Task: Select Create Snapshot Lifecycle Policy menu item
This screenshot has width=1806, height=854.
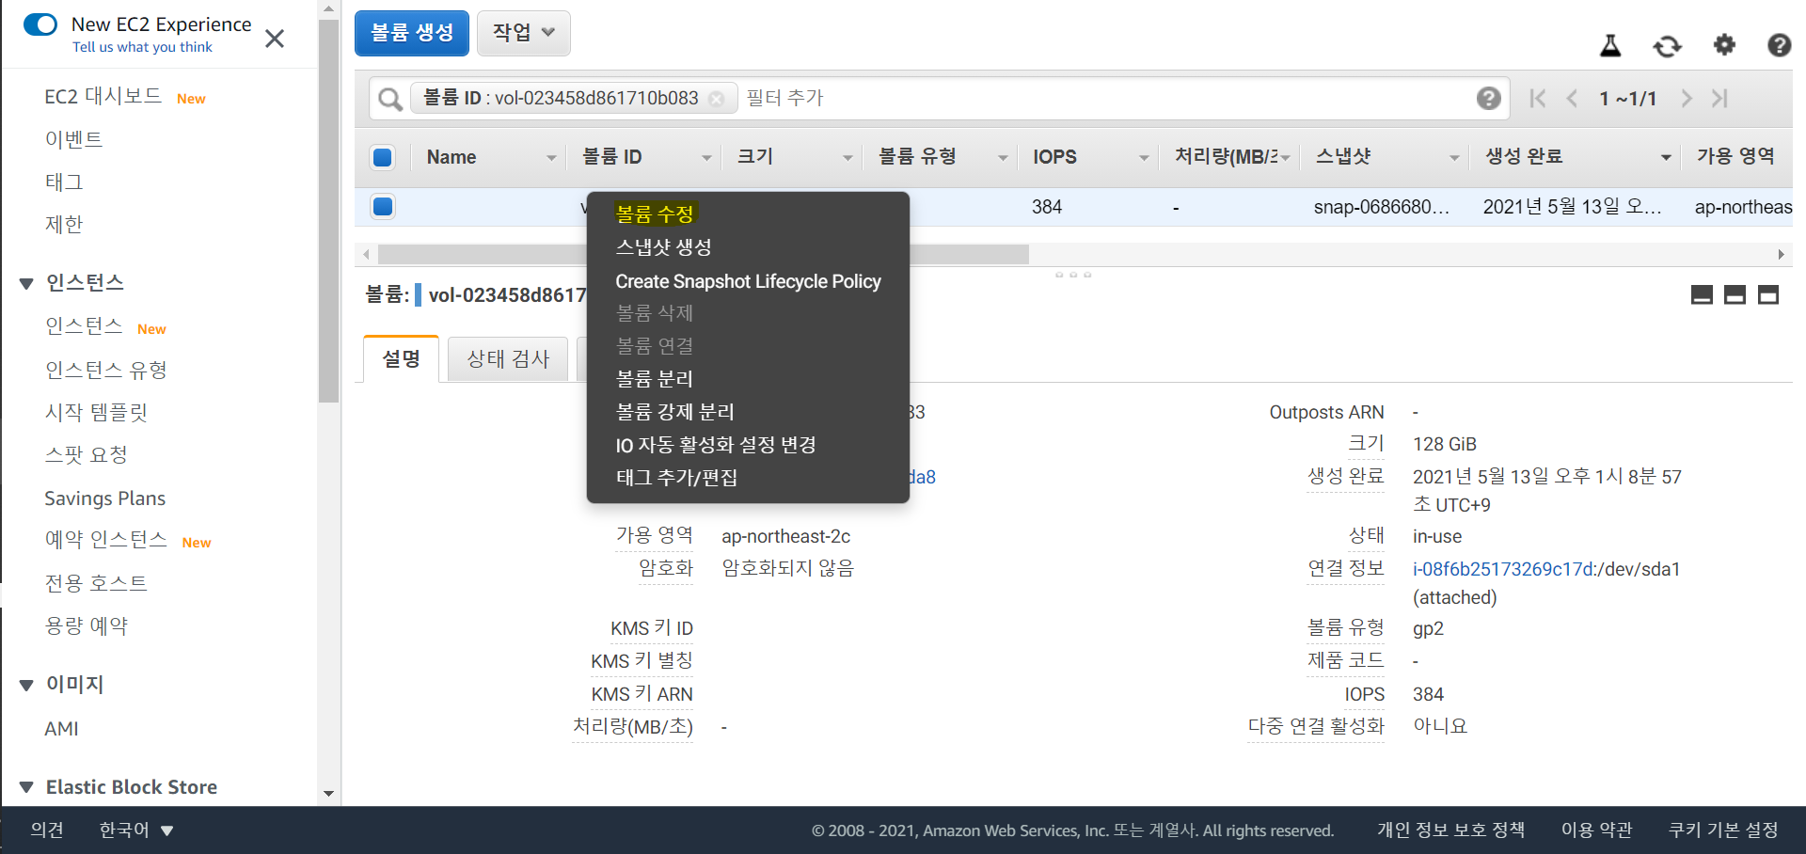Action: (x=748, y=281)
